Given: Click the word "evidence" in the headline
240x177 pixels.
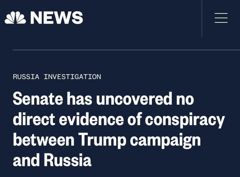Looking at the screenshot, I should tap(91, 120).
